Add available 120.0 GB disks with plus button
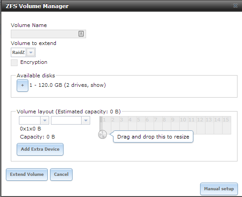Screen dimensions: 242x197 coord(23,85)
